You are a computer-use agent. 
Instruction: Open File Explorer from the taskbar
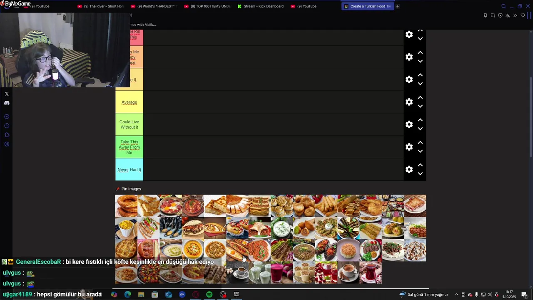pyautogui.click(x=141, y=295)
